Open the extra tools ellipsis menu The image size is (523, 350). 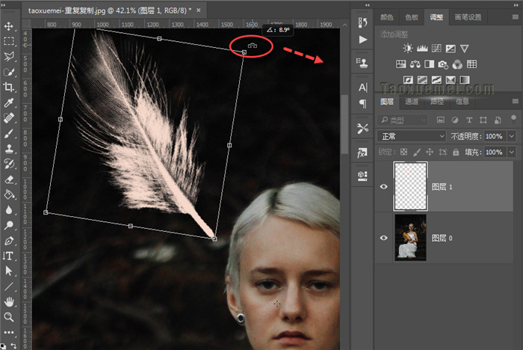(x=9, y=332)
